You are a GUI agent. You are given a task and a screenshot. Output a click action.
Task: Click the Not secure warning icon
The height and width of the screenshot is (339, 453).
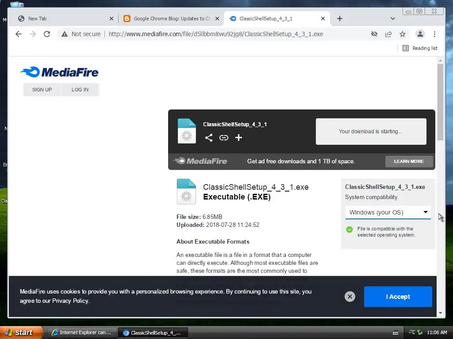coord(65,34)
